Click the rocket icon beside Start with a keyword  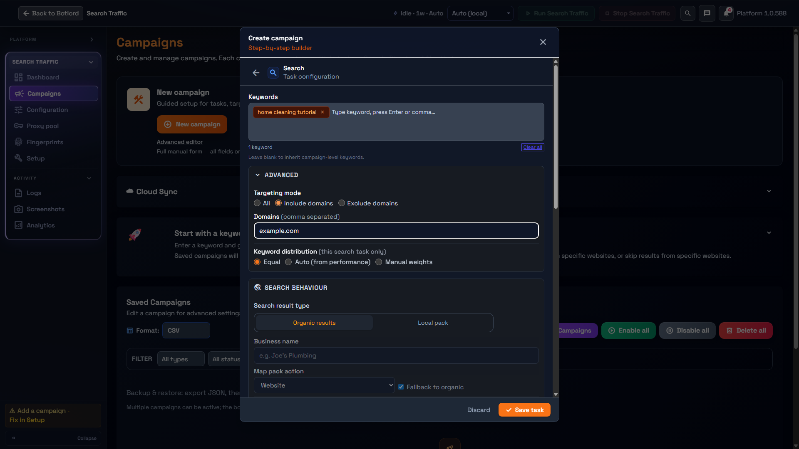click(135, 235)
